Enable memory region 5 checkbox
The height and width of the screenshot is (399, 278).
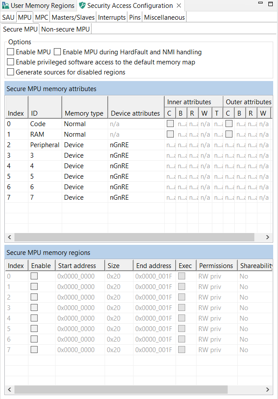point(34,328)
